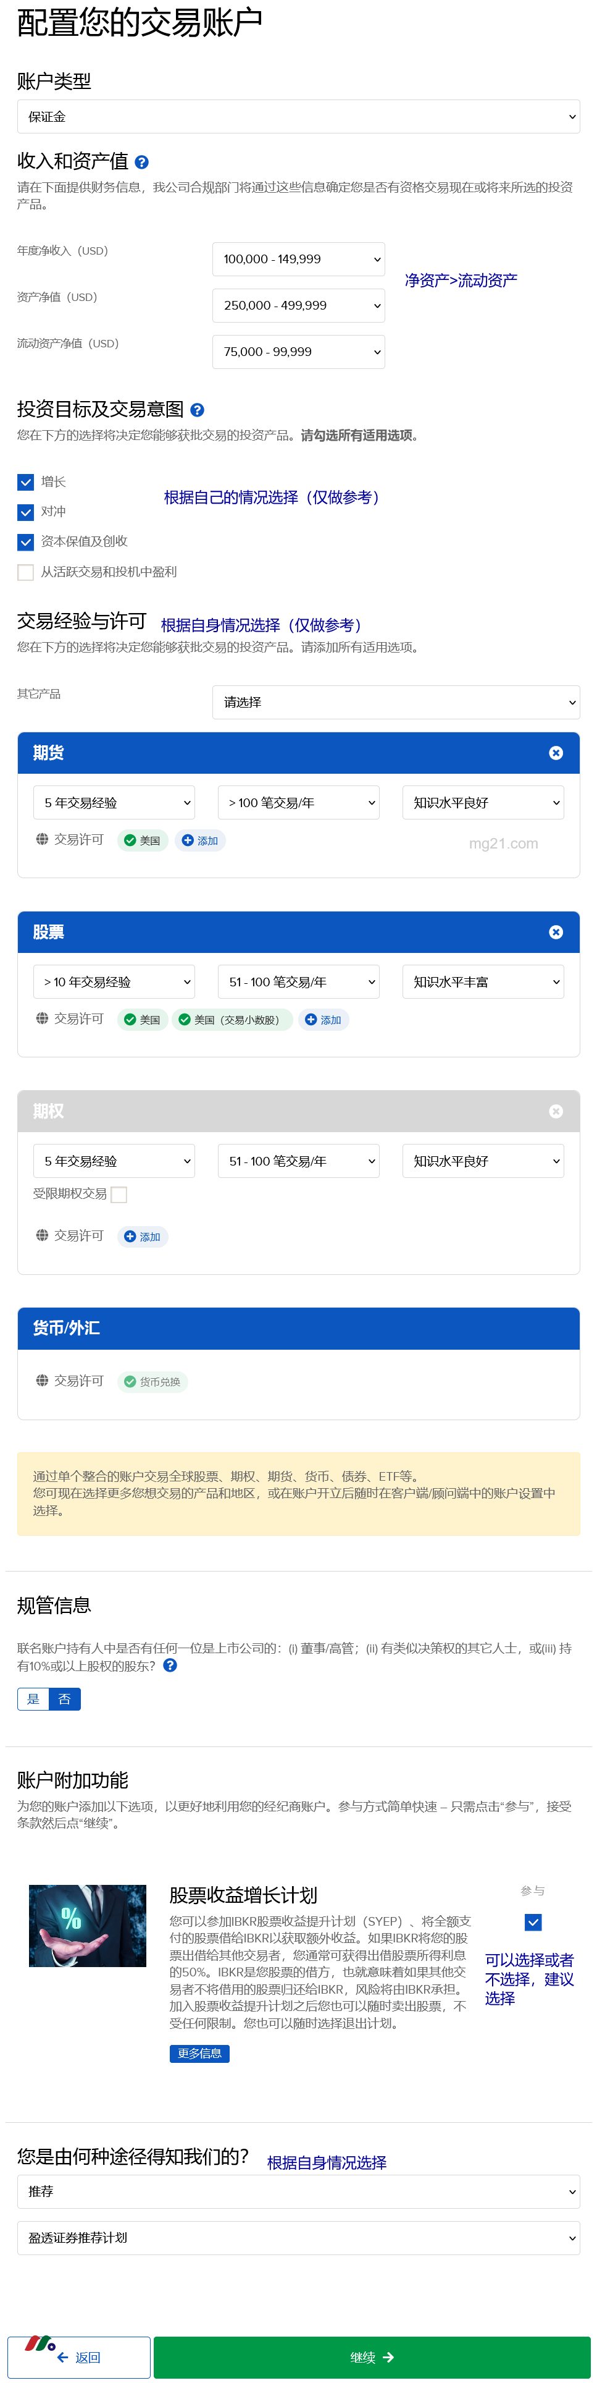The height and width of the screenshot is (2383, 597).
Task: Remove the 期权 product panel with X icon
Action: (x=556, y=1111)
